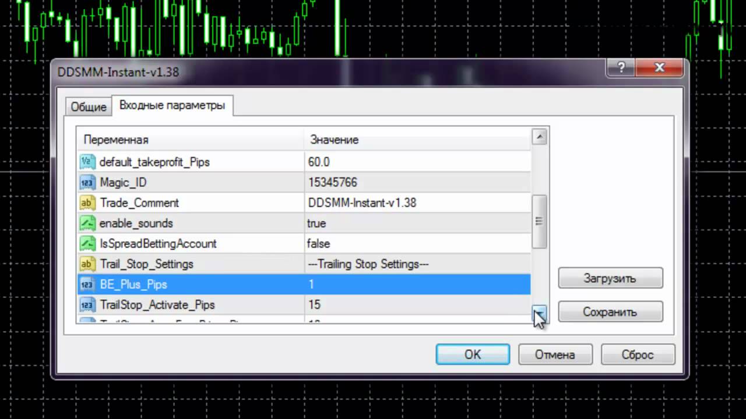Click the 15345766 Magic_ID value
The height and width of the screenshot is (419, 746).
[332, 182]
